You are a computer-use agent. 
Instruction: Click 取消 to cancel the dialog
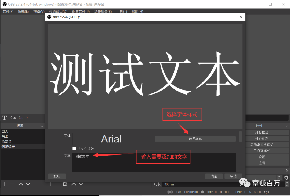click(233, 176)
